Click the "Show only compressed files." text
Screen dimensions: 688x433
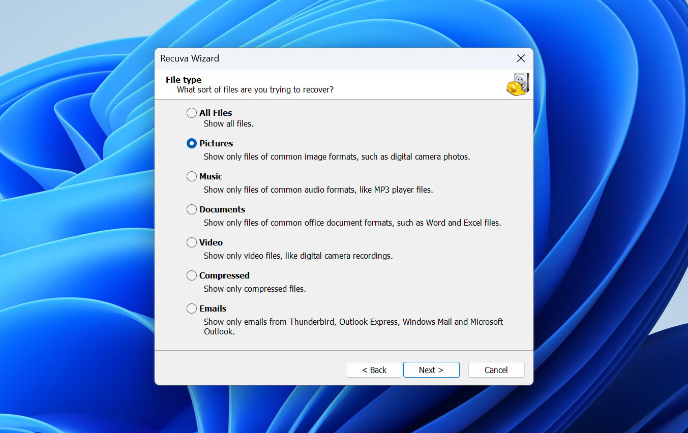click(x=255, y=289)
